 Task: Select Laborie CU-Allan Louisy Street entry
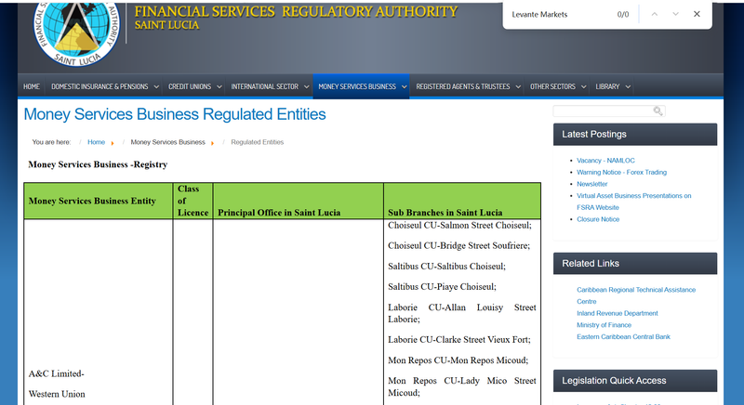[x=461, y=313]
